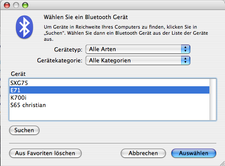The image size is (225, 166).
Task: Select SXG75 in the device list
Action: (x=109, y=83)
